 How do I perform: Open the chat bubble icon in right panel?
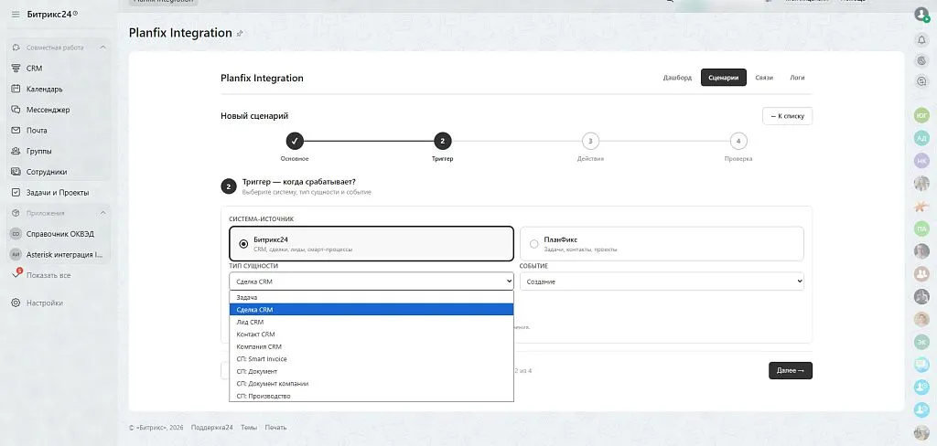[x=921, y=81]
